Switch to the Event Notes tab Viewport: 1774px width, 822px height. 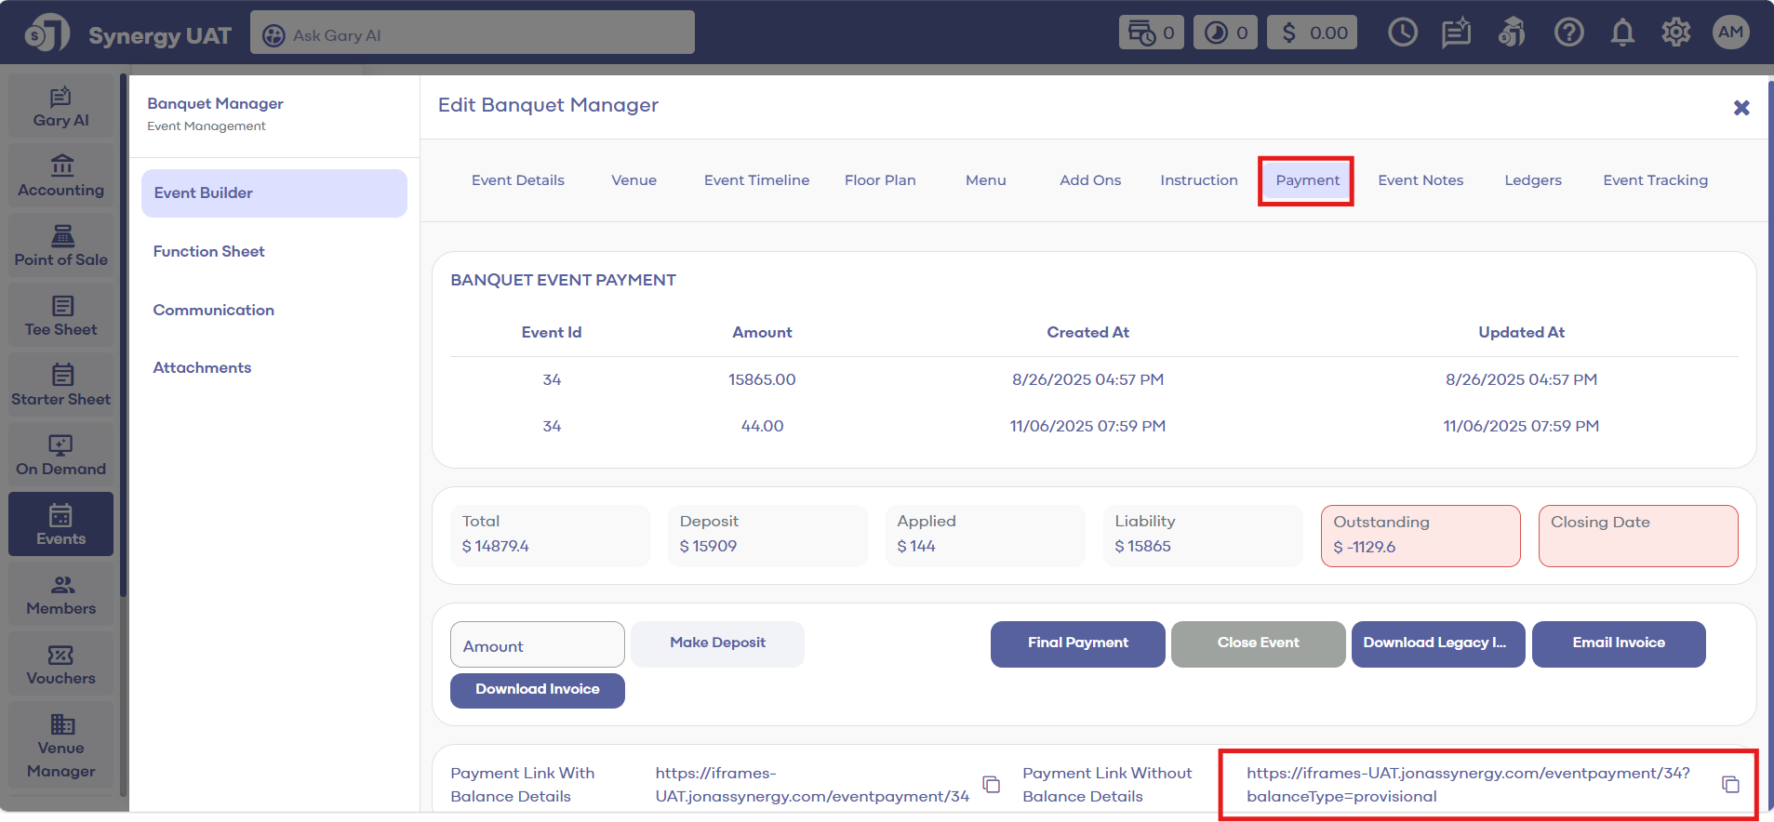pos(1421,180)
